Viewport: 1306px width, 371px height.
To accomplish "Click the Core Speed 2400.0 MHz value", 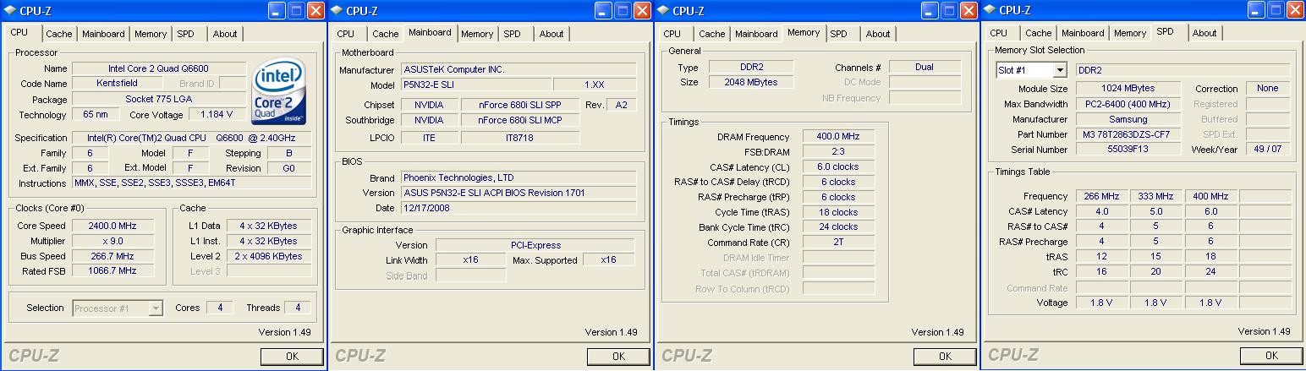I will click(x=112, y=226).
